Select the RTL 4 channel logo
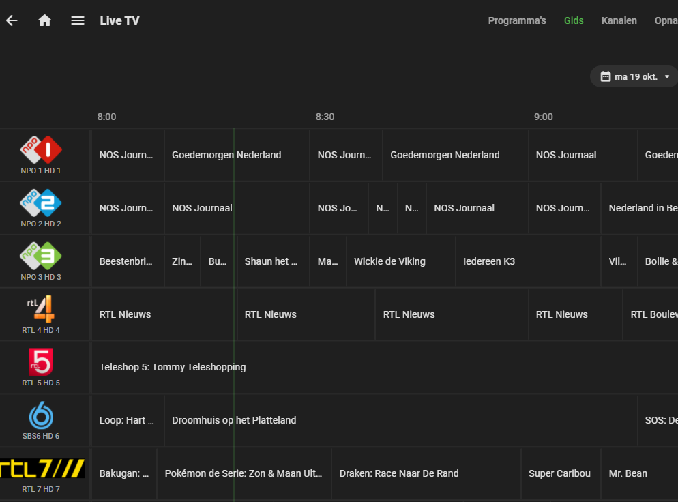The height and width of the screenshot is (502, 678). tap(41, 310)
